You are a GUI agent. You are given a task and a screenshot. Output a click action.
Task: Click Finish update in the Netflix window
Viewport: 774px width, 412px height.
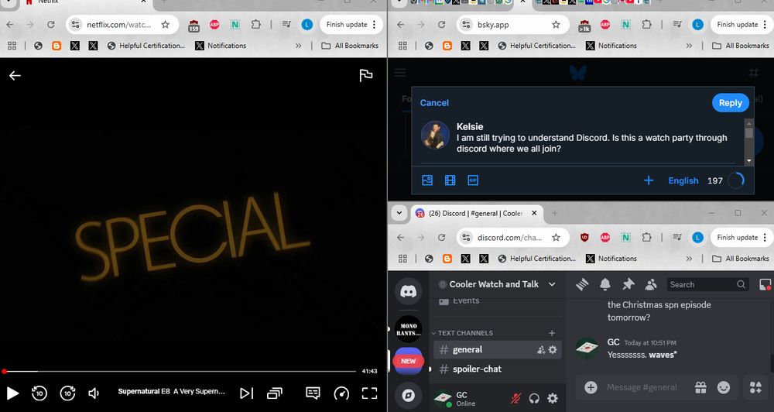click(347, 25)
